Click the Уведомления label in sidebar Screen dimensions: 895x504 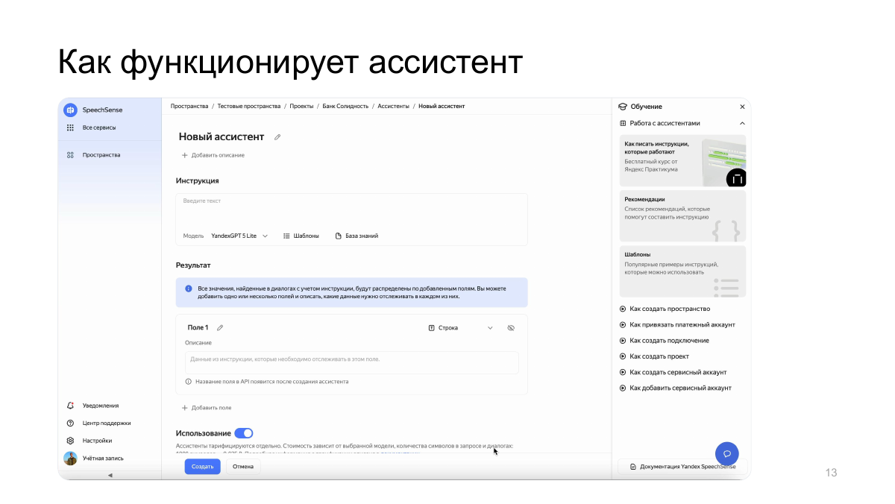[101, 406]
